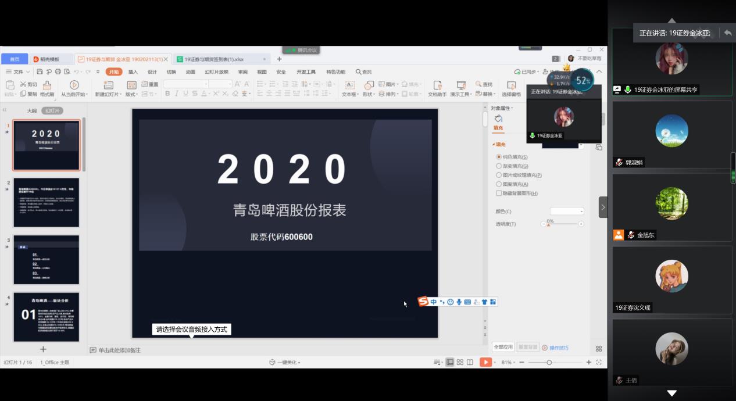Open the Selection Pane (选择窗格) icon

click(511, 85)
